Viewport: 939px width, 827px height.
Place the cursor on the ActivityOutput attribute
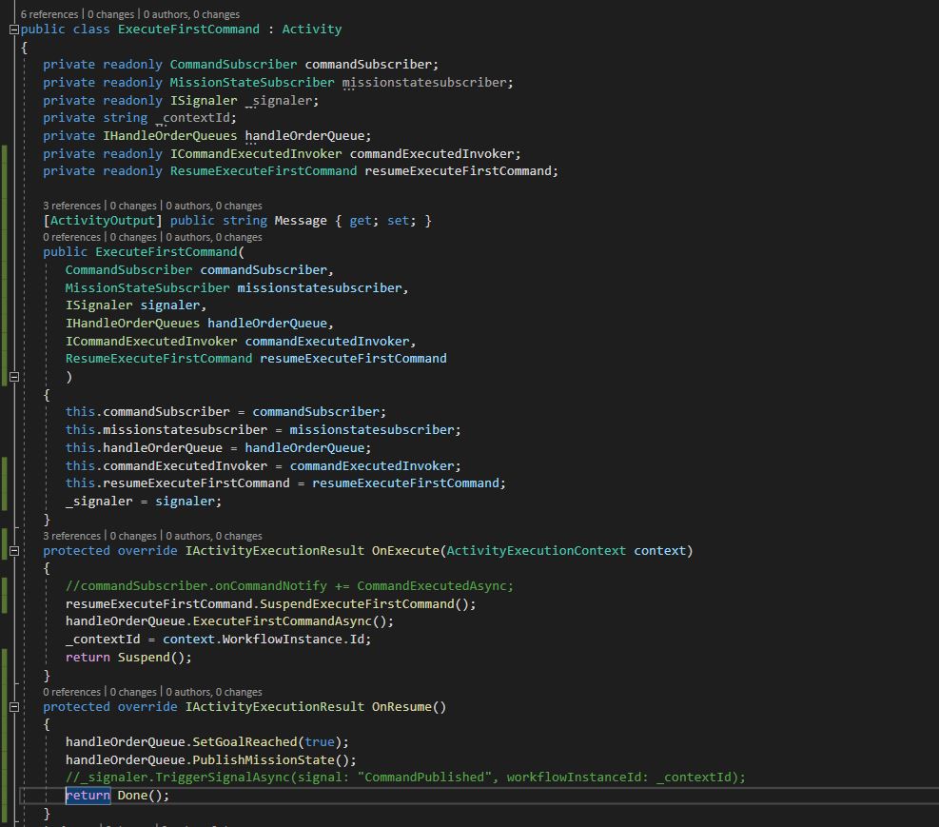pos(103,219)
